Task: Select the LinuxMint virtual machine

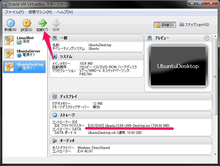Action: click(x=24, y=40)
